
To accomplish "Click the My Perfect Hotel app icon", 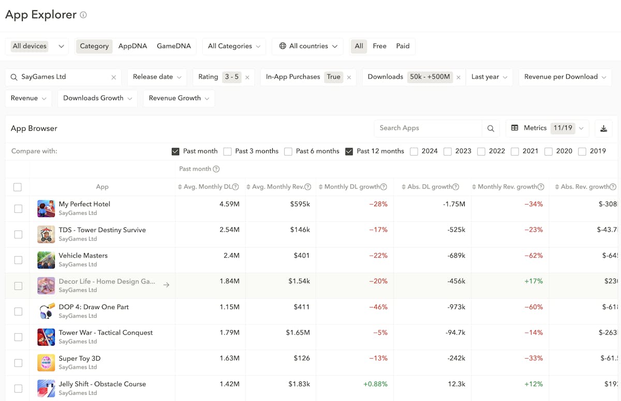I will 46,209.
